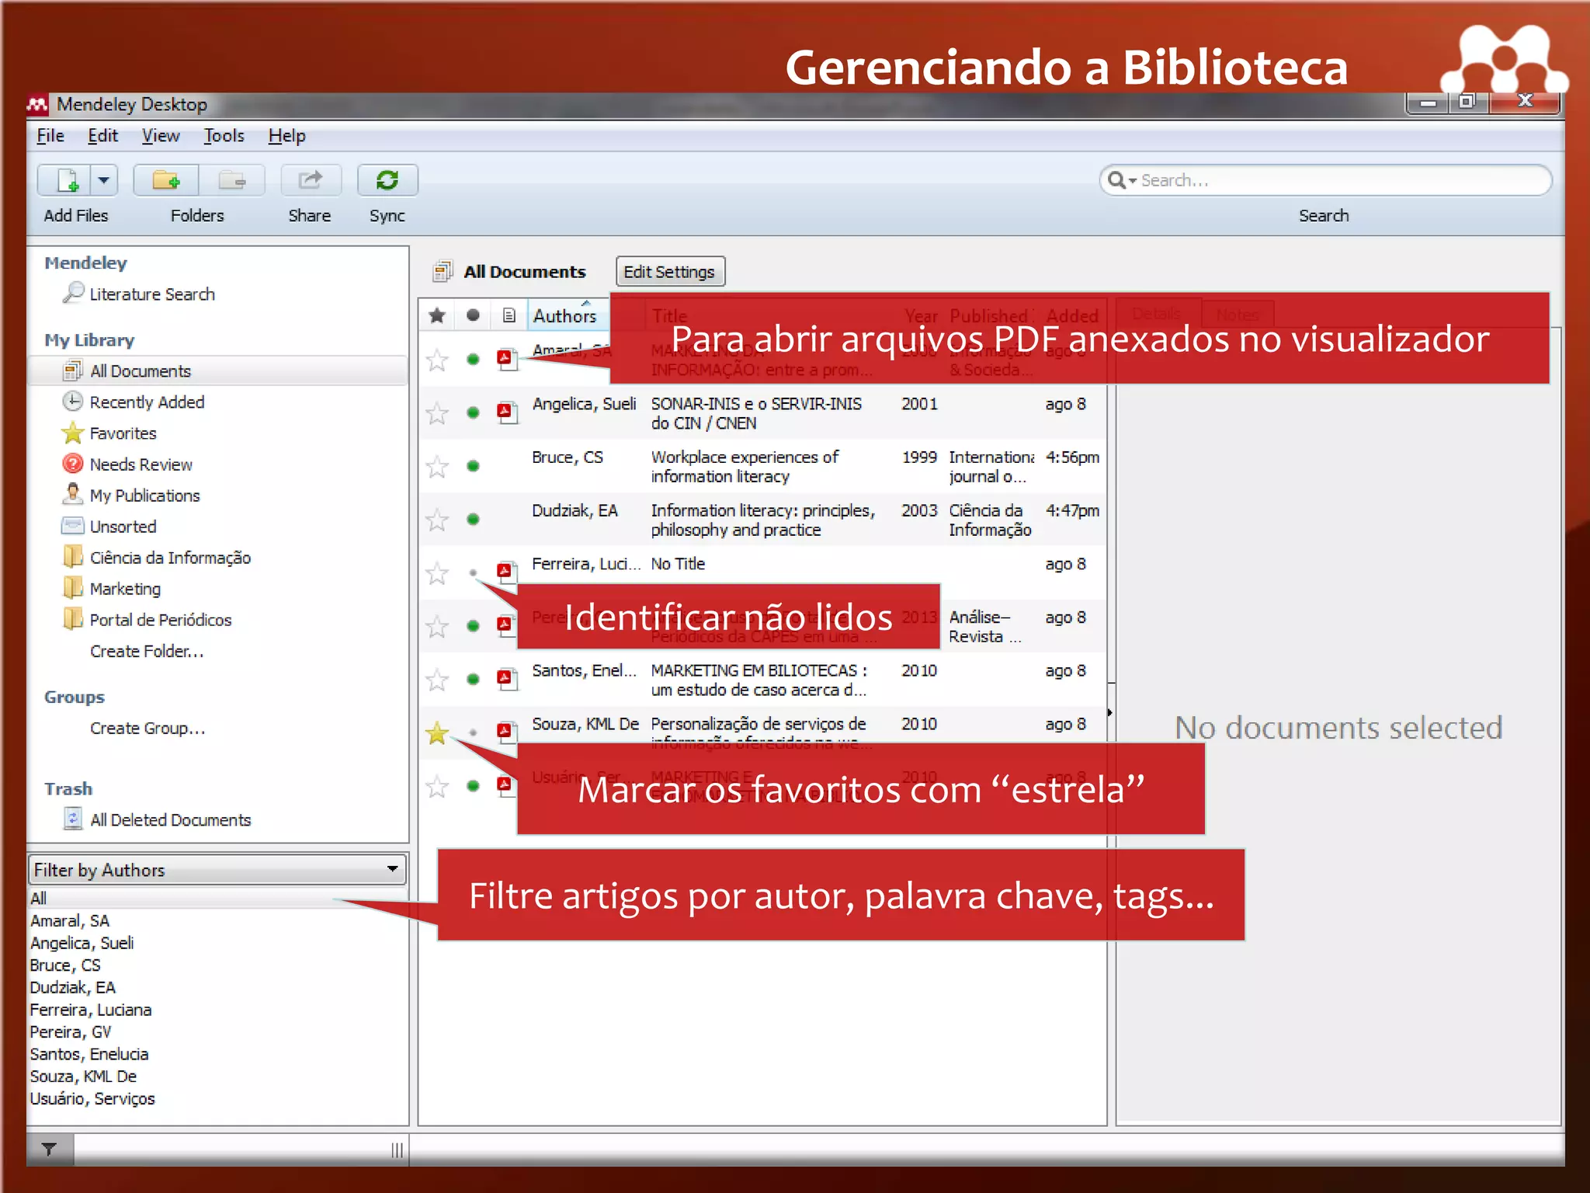
Task: Filter by author Ferreira, Luciana
Action: 91,1010
